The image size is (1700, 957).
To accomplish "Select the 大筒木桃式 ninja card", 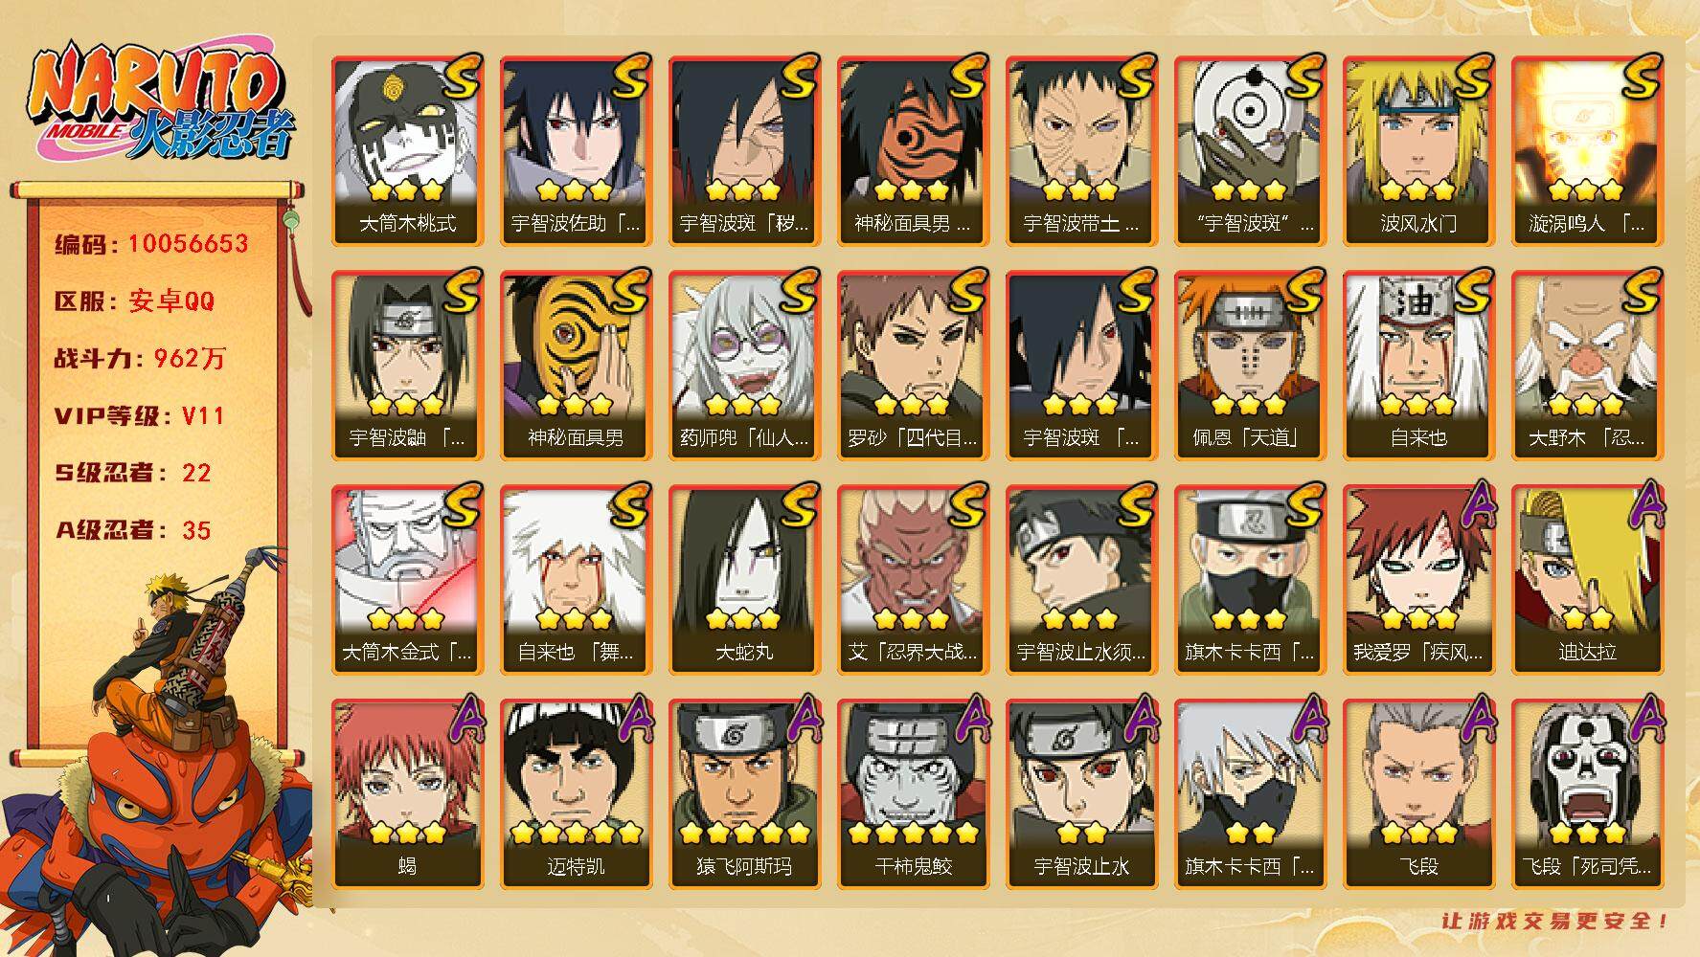I will 408,150.
